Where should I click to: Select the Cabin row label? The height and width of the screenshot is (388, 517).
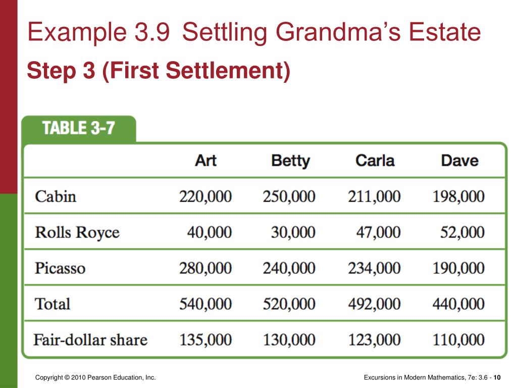point(56,197)
